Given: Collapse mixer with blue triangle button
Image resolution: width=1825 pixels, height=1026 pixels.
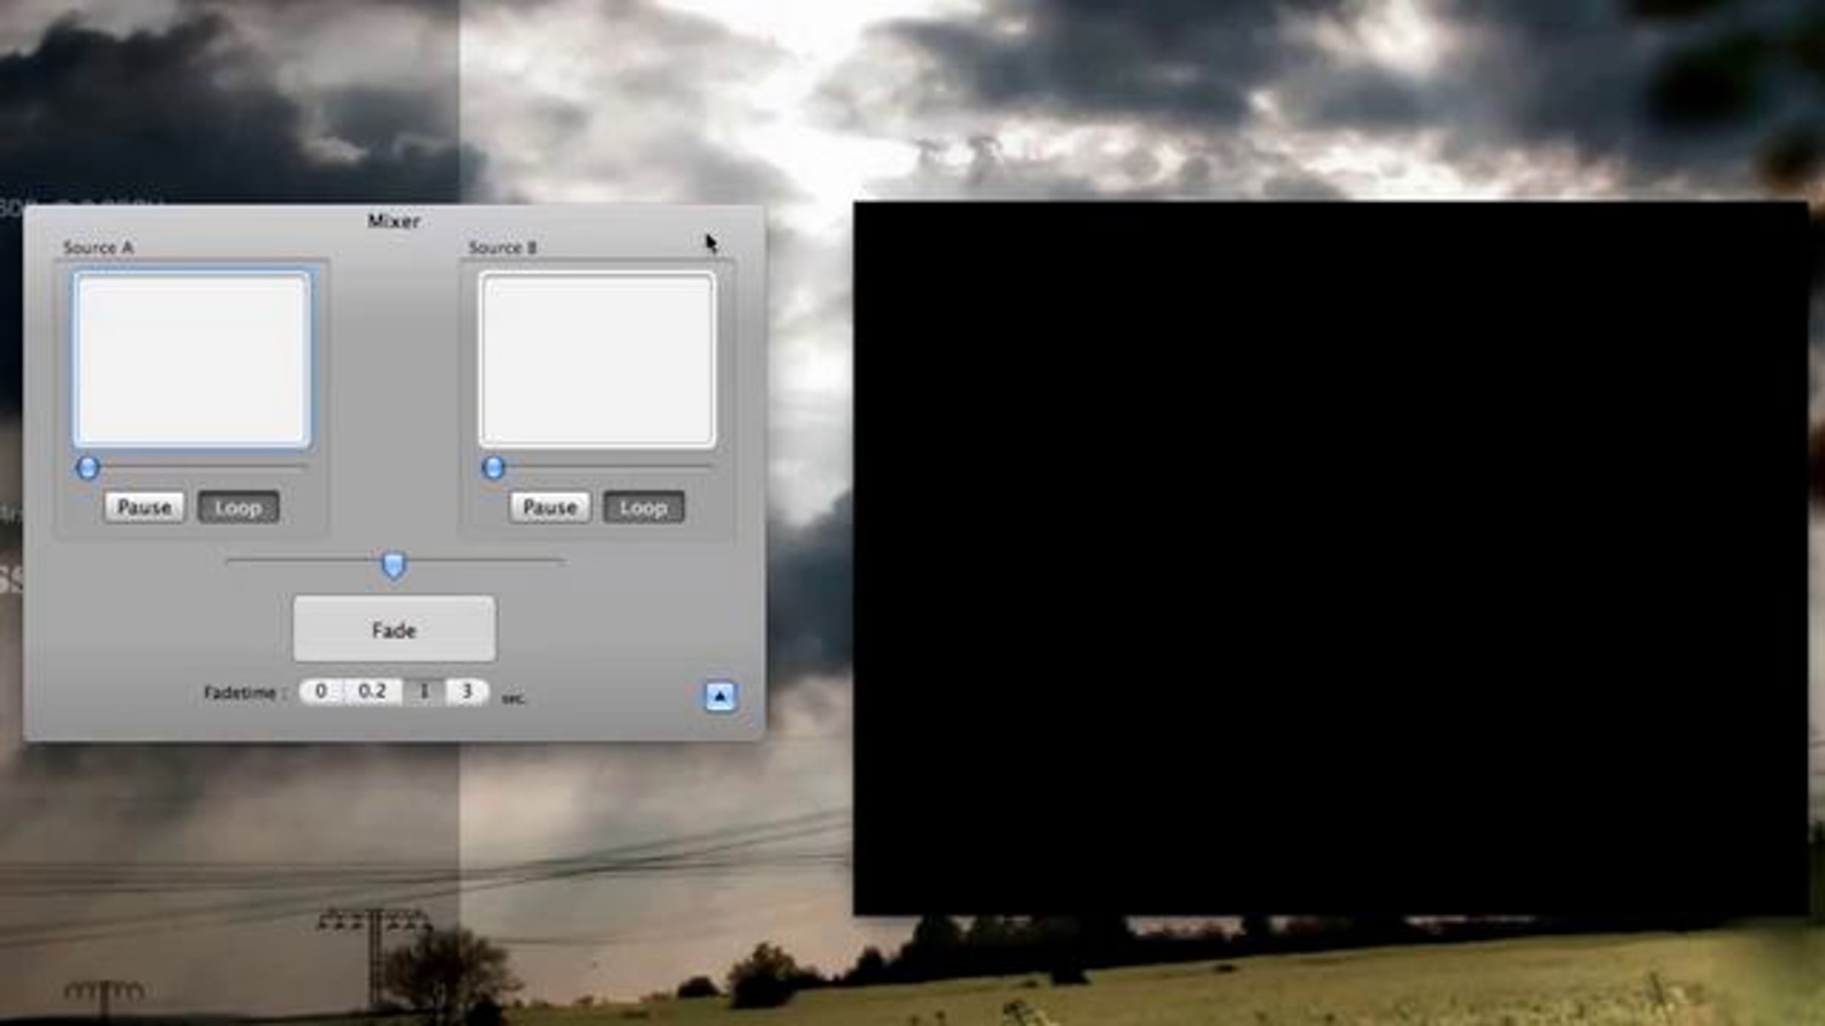Looking at the screenshot, I should 719,696.
